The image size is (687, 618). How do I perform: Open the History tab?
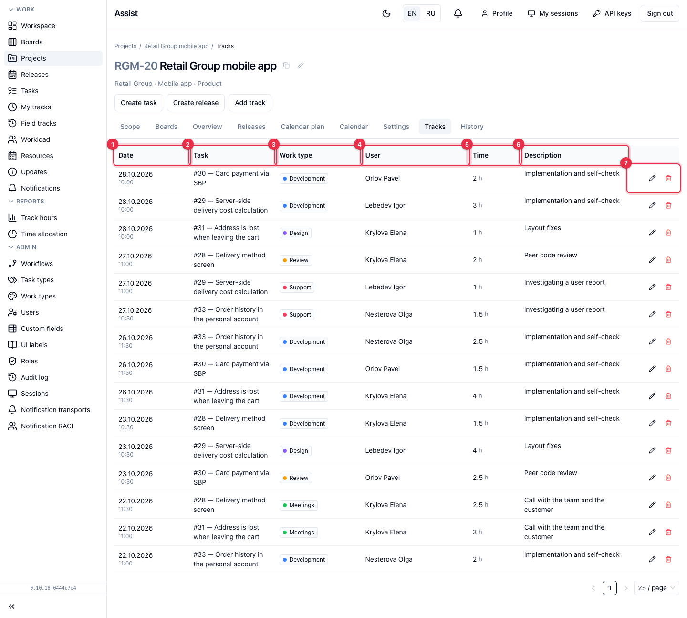472,127
